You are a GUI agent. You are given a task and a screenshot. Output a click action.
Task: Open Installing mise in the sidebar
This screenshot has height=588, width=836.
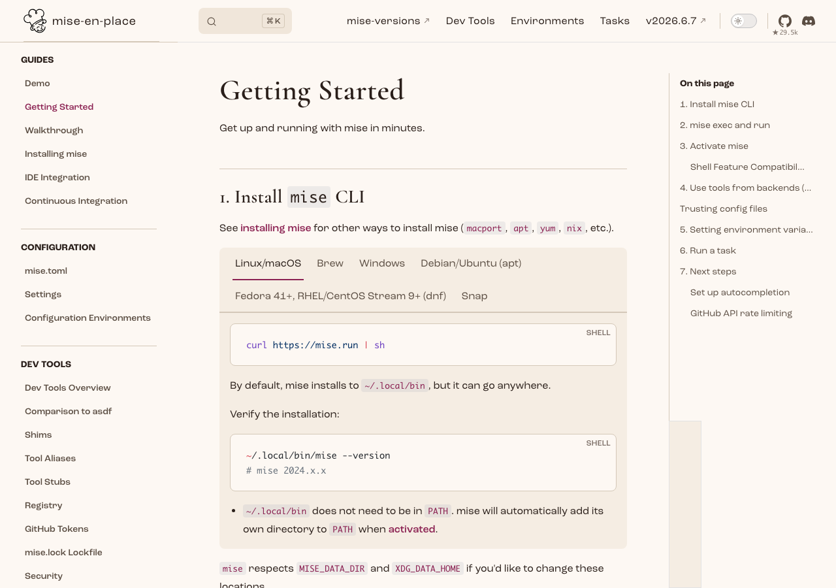click(x=56, y=154)
